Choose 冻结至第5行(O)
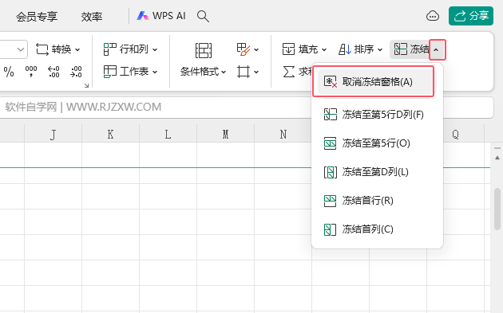The height and width of the screenshot is (313, 503). coord(377,143)
